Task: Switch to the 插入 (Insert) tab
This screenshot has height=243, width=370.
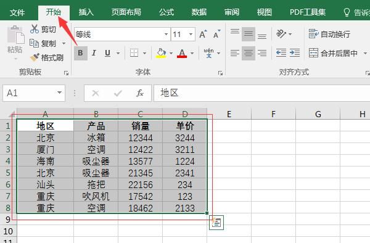Action: (x=86, y=12)
